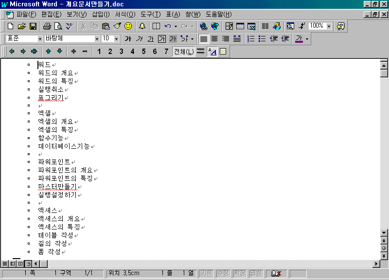Open a file with the folder icon
The image size is (389, 280).
tap(21, 26)
